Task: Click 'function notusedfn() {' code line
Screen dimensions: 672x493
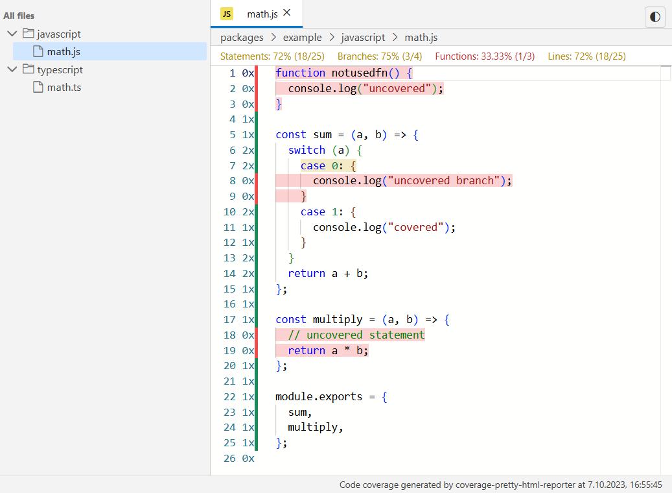Action: pos(343,73)
